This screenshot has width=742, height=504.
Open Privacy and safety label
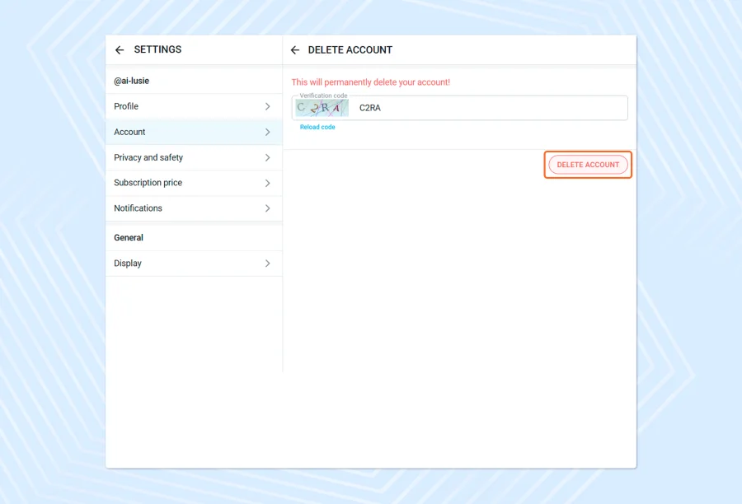[148, 158]
